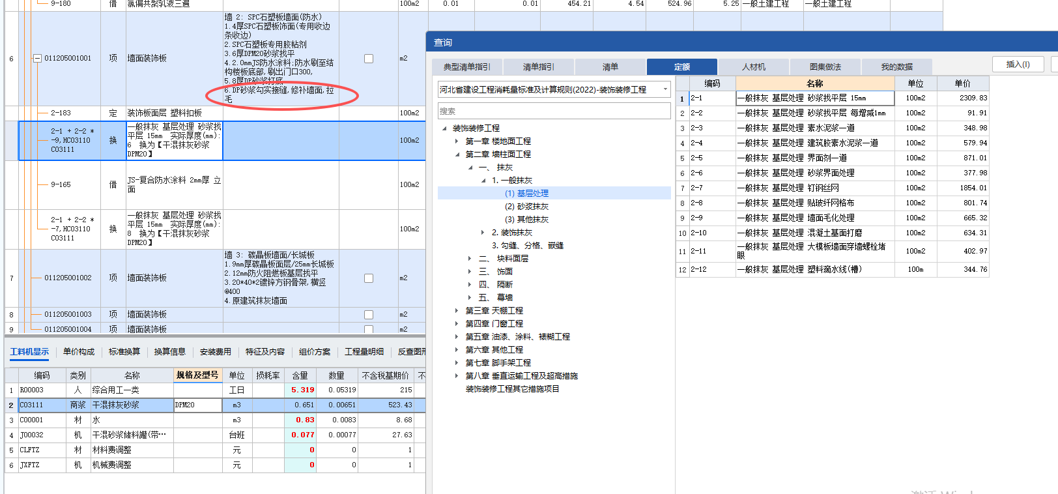Select the 第六章 其他工程 tree item
The image size is (1058, 494).
click(494, 350)
